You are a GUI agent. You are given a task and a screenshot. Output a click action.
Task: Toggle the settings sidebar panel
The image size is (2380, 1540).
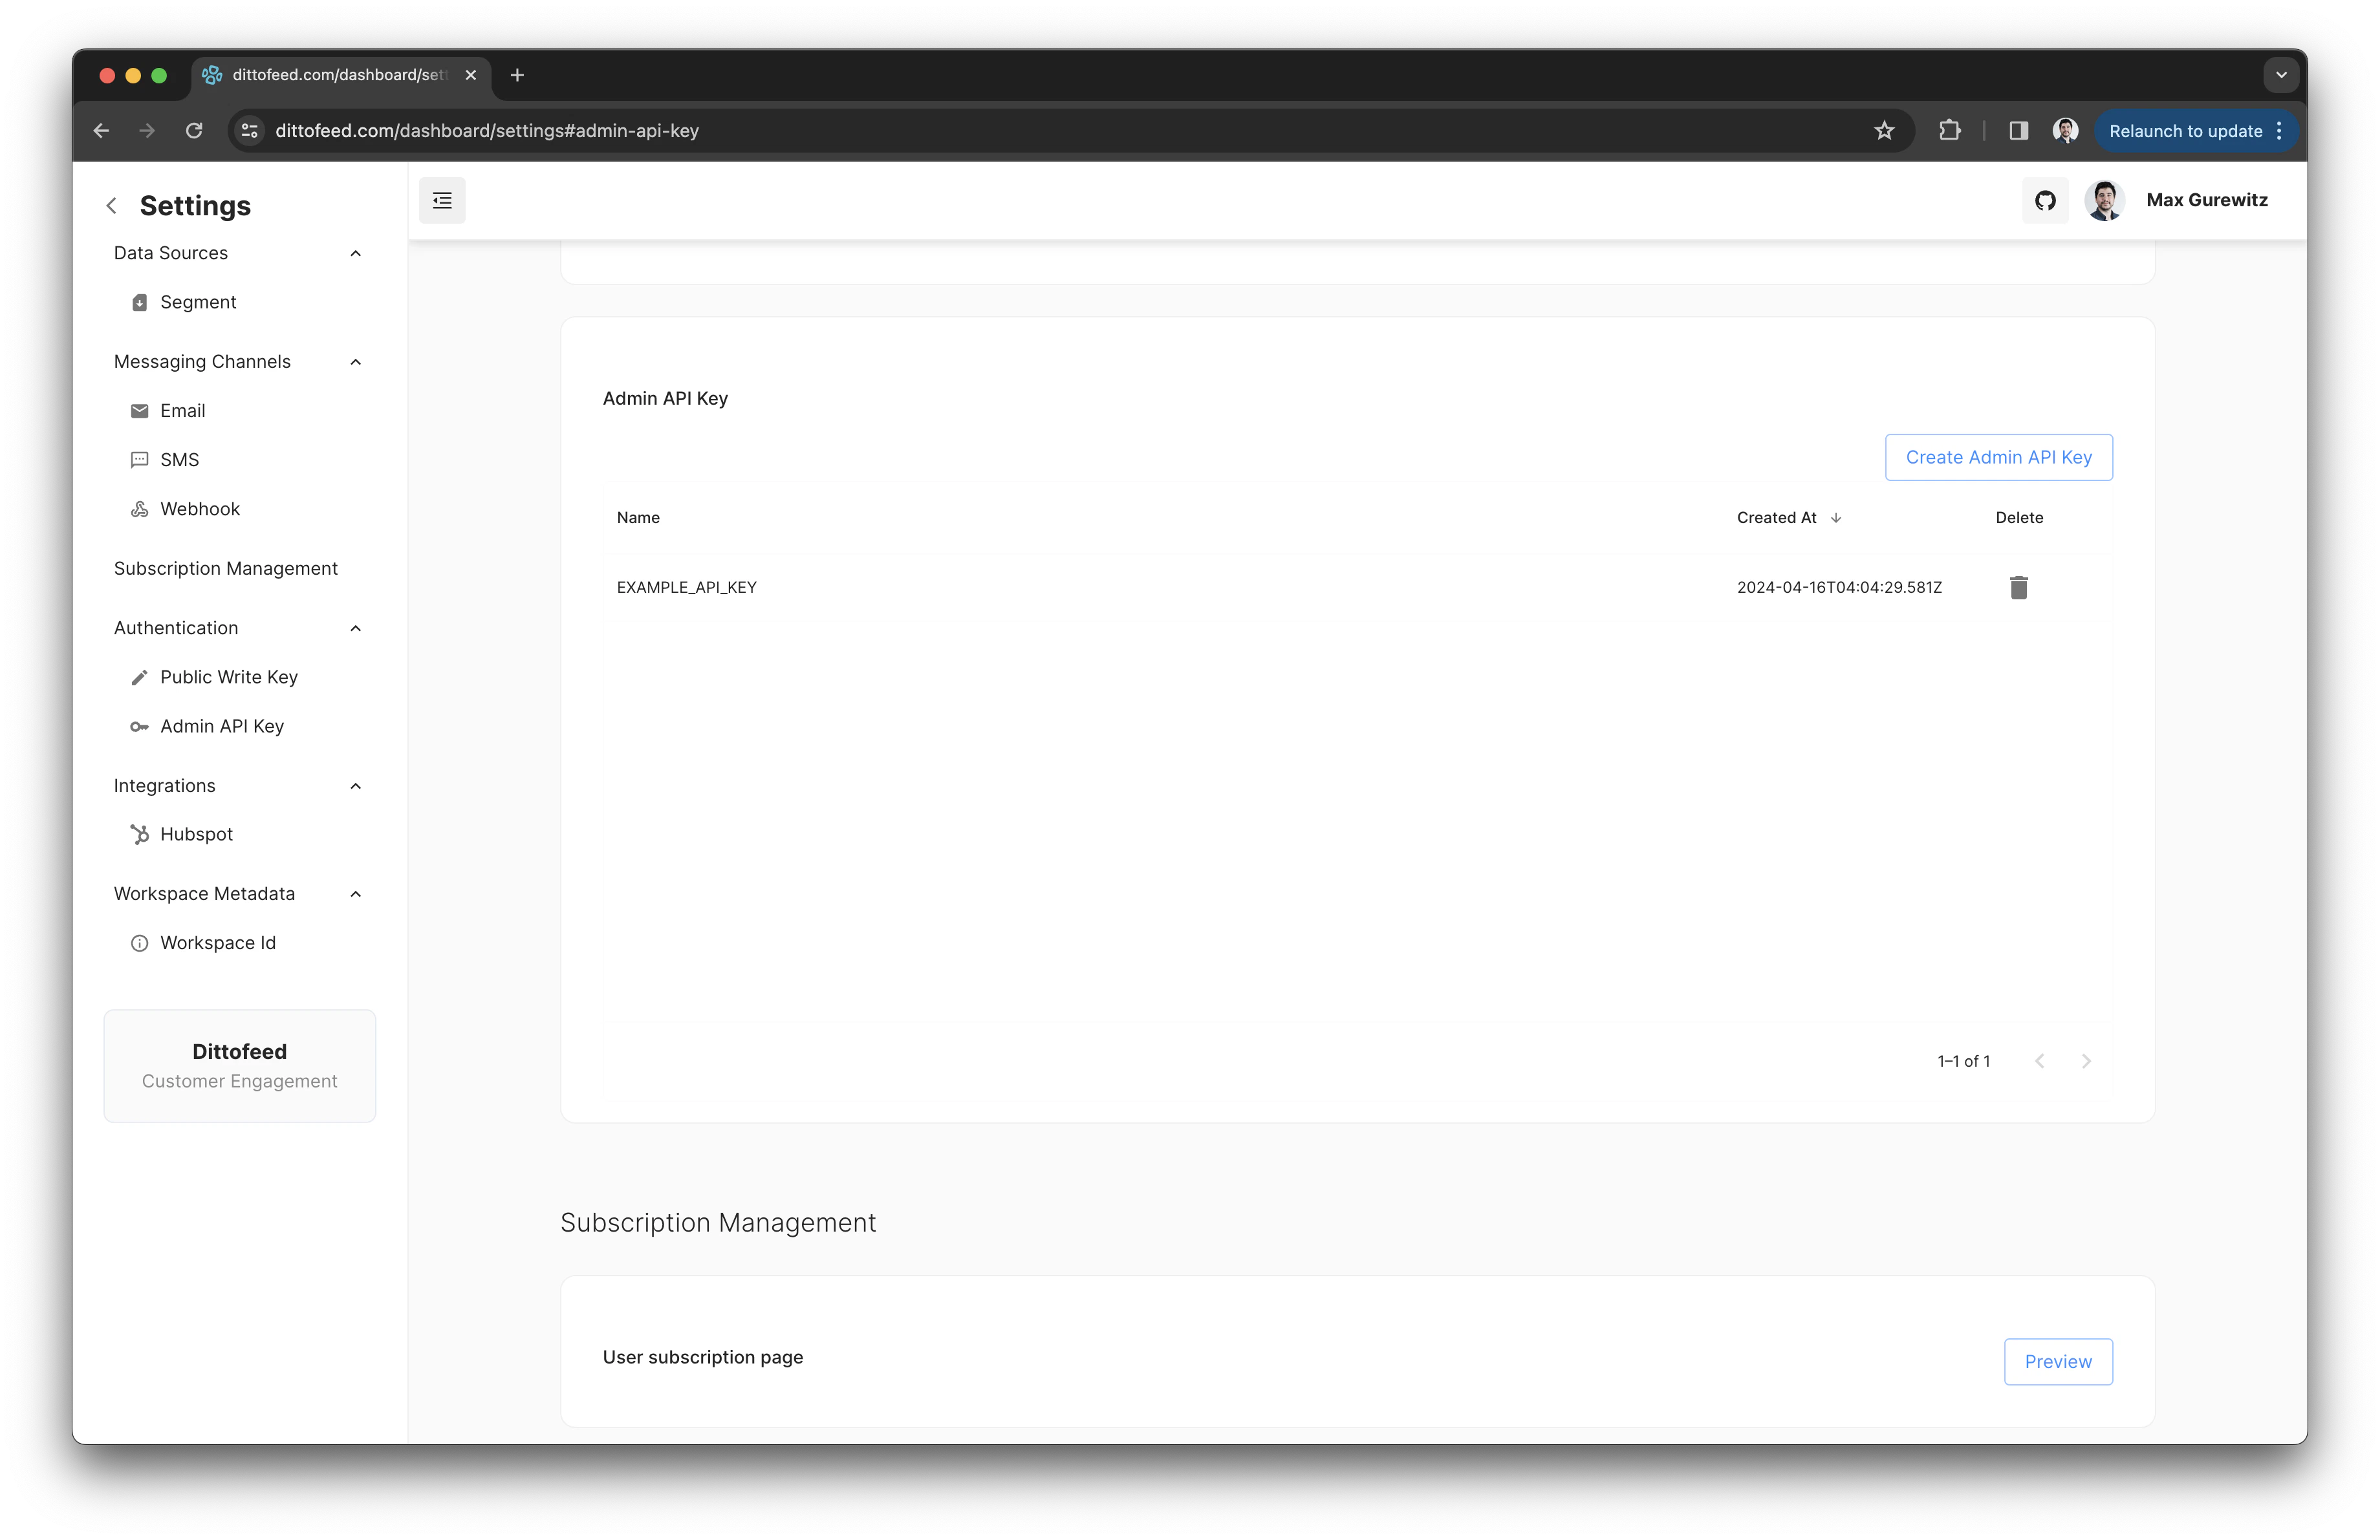pyautogui.click(x=442, y=200)
